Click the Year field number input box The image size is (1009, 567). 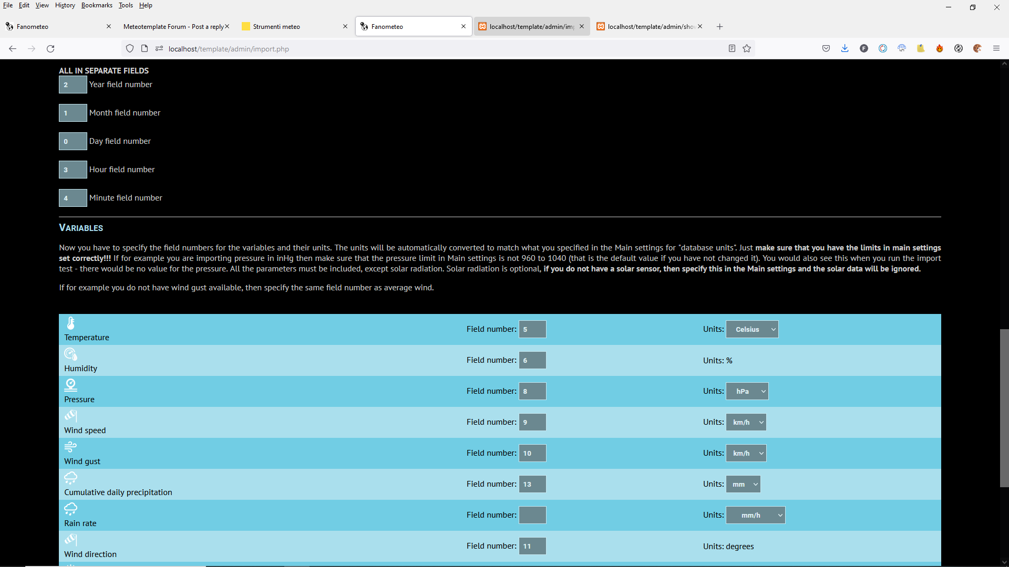[73, 85]
